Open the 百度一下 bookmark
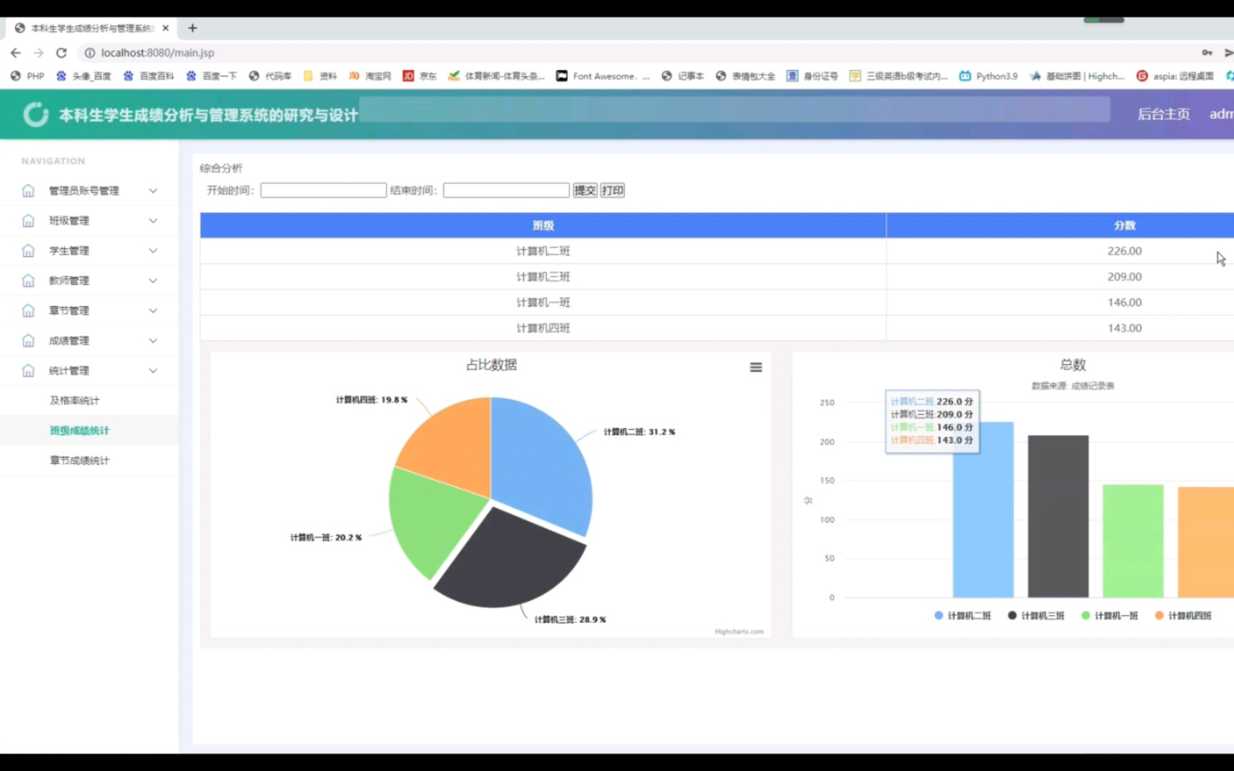Image resolution: width=1234 pixels, height=771 pixels. 211,76
